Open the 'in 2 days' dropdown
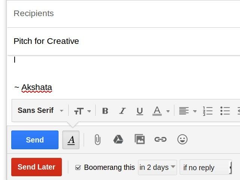240x180 pixels. click(157, 167)
